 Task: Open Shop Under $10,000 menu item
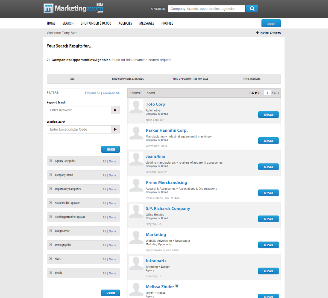[x=96, y=23]
